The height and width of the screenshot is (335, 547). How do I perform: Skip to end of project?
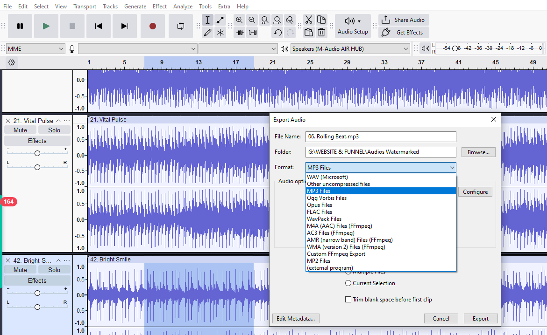(x=125, y=26)
